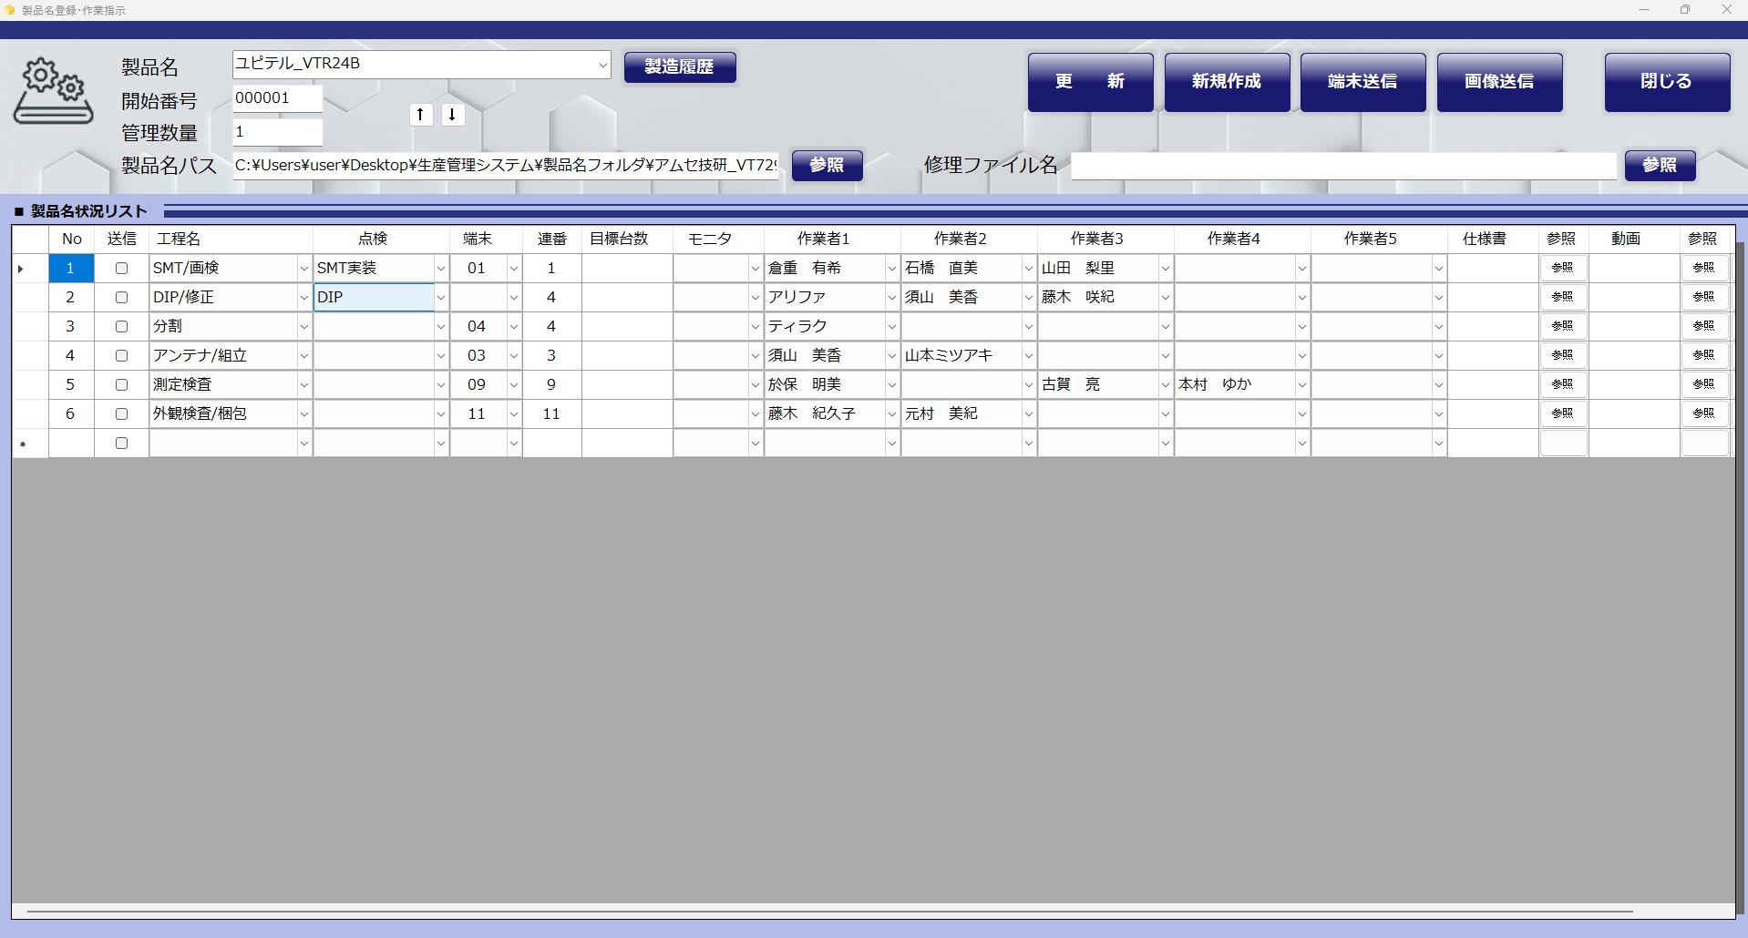Screen dimensions: 1748x938
Task: Click the 画像送信 button
Action: pos(1499,82)
